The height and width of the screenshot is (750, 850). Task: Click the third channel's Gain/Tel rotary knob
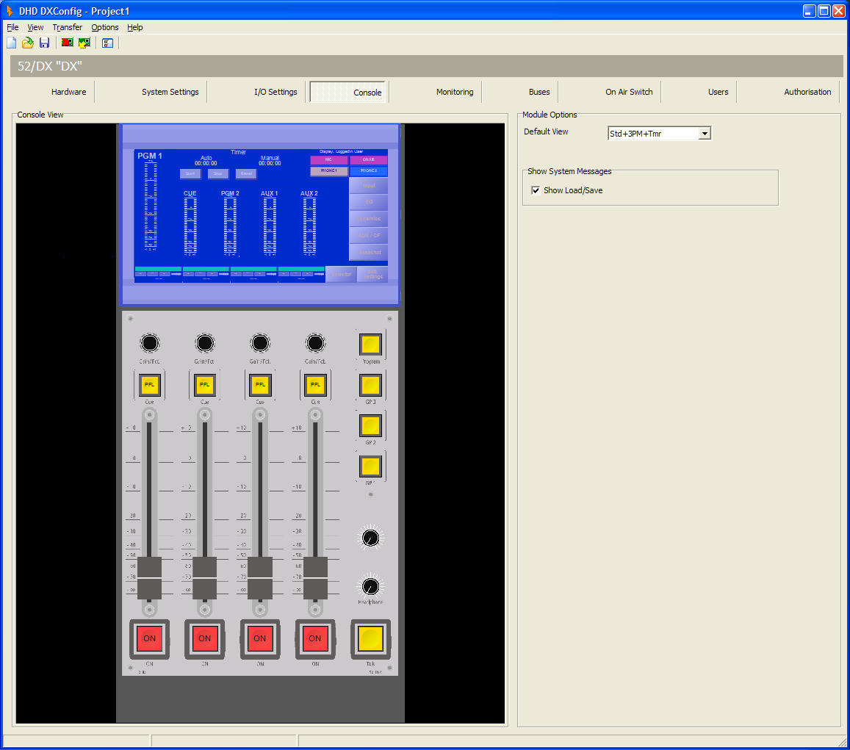[x=260, y=343]
